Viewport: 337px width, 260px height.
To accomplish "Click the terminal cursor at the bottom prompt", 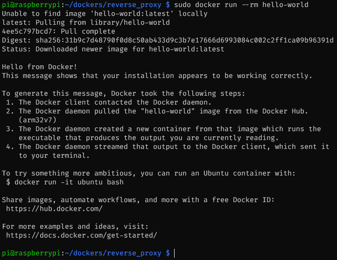I will [174, 253].
